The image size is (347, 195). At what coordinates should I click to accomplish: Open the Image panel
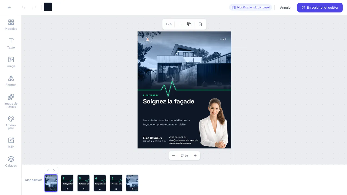click(x=11, y=62)
